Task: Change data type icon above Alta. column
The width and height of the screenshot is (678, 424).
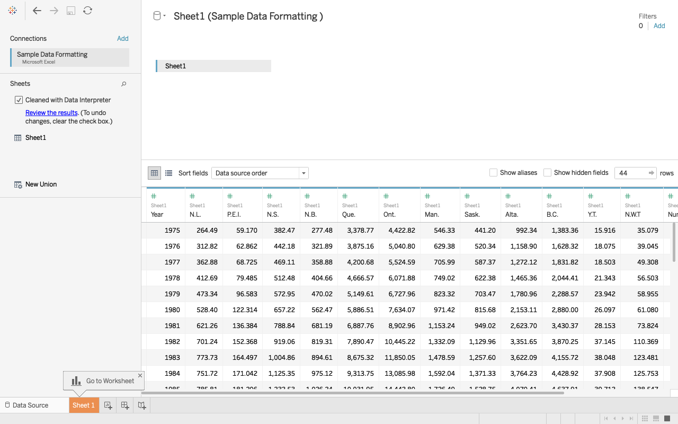Action: [x=508, y=197]
